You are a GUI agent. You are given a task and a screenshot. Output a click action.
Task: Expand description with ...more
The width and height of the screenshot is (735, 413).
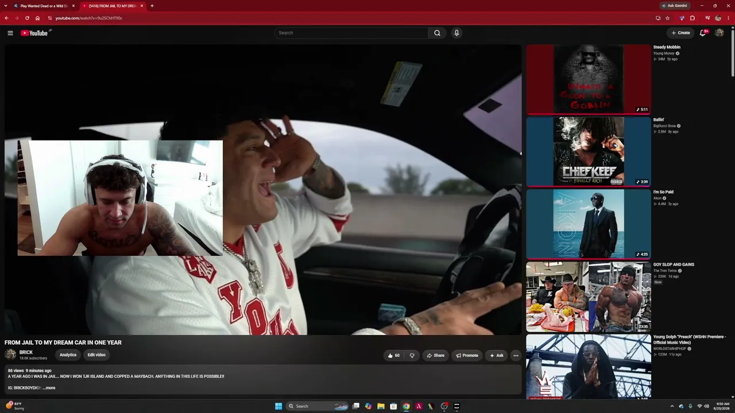49,388
